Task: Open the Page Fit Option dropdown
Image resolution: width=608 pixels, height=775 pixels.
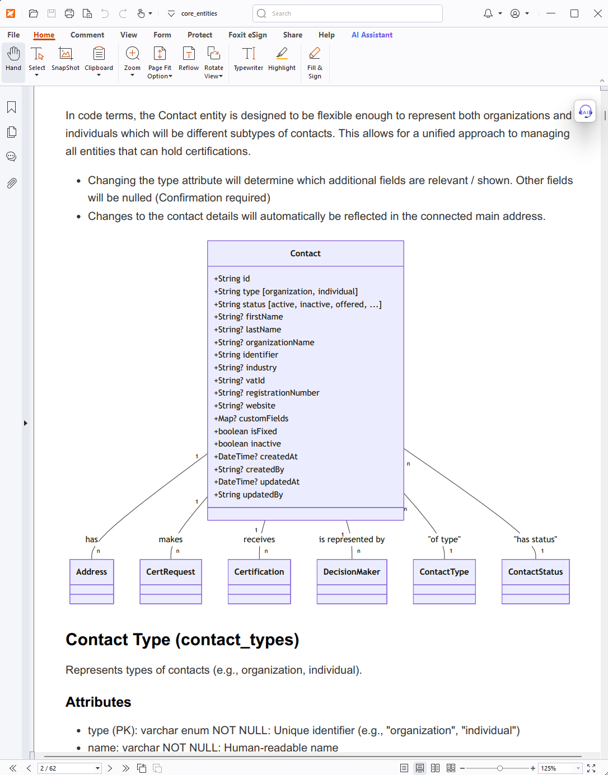Action: [160, 62]
